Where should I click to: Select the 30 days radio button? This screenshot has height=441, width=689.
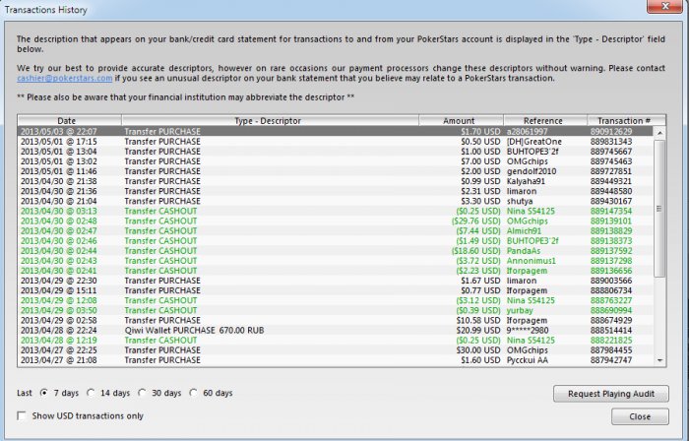142,393
